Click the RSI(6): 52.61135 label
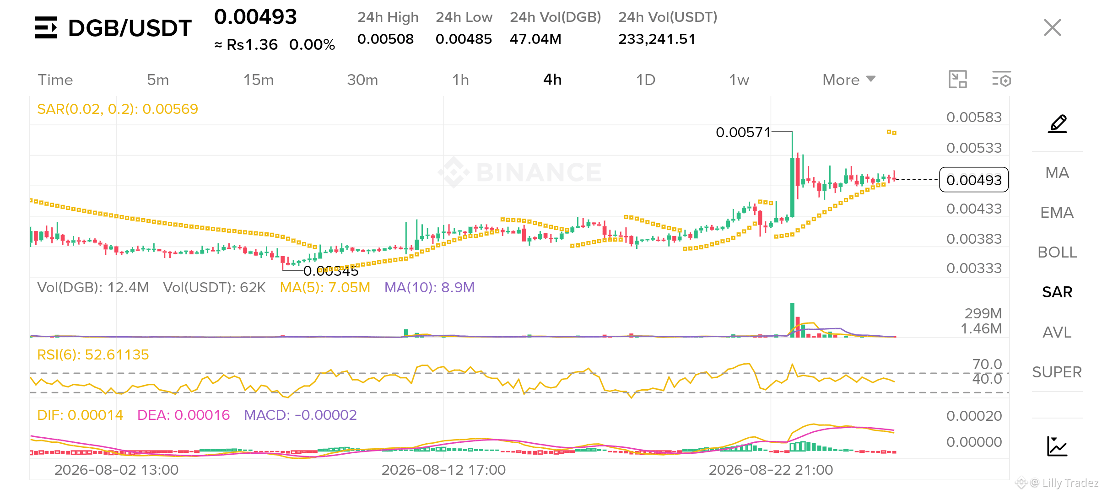This screenshot has height=494, width=1102. 93,354
